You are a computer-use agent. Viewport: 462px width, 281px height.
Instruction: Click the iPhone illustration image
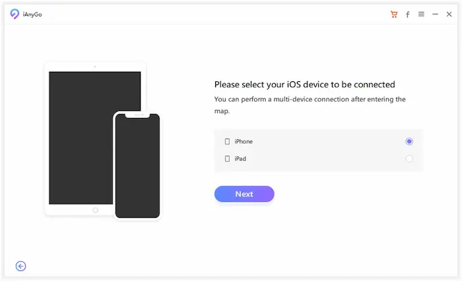point(137,166)
